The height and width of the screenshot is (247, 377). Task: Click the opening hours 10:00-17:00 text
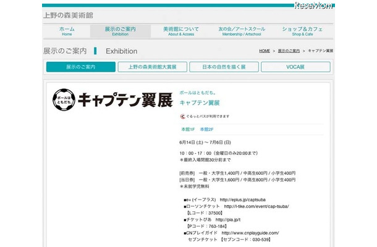[219, 153]
